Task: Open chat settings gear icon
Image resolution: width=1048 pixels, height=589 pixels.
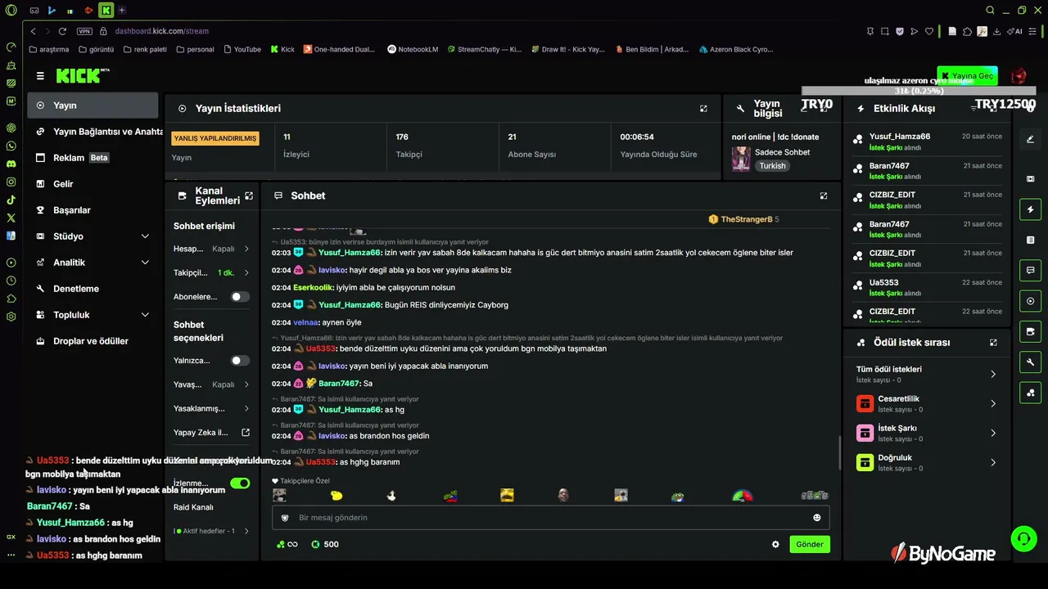Action: (x=775, y=544)
